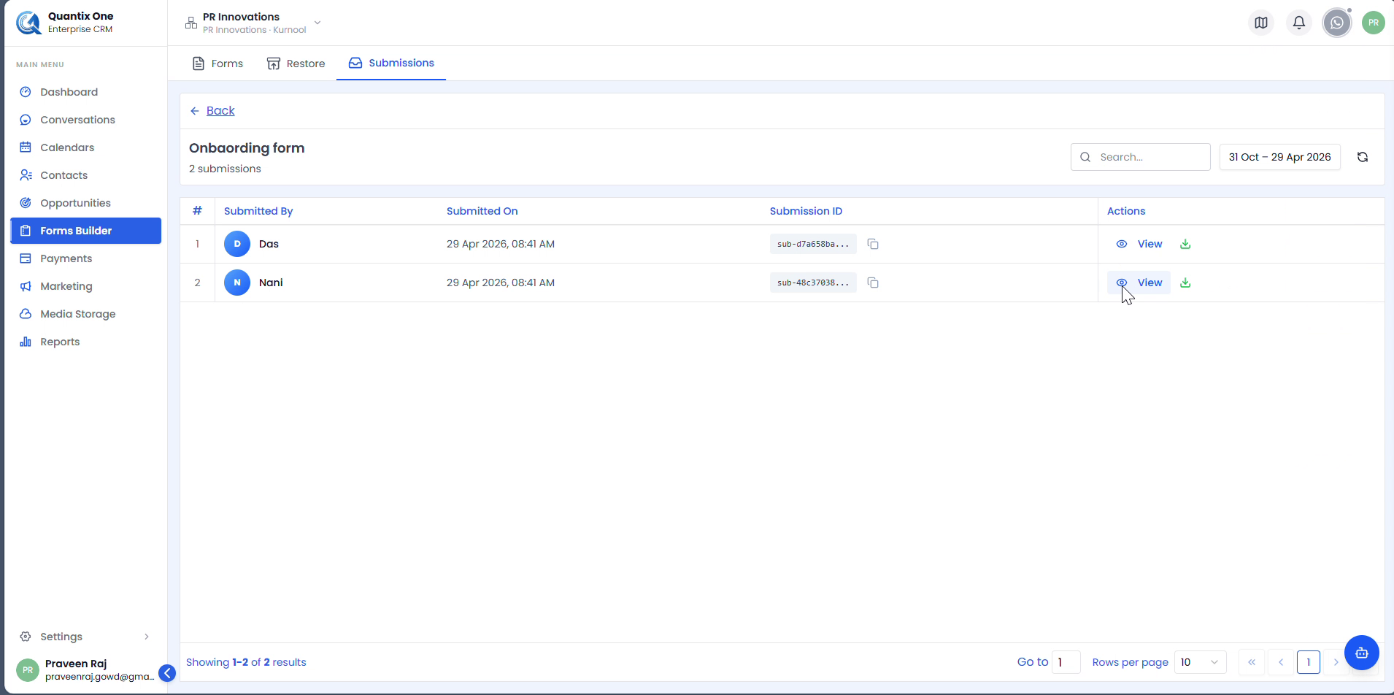This screenshot has width=1394, height=695.
Task: Click Nani avatar circle
Action: tap(237, 283)
